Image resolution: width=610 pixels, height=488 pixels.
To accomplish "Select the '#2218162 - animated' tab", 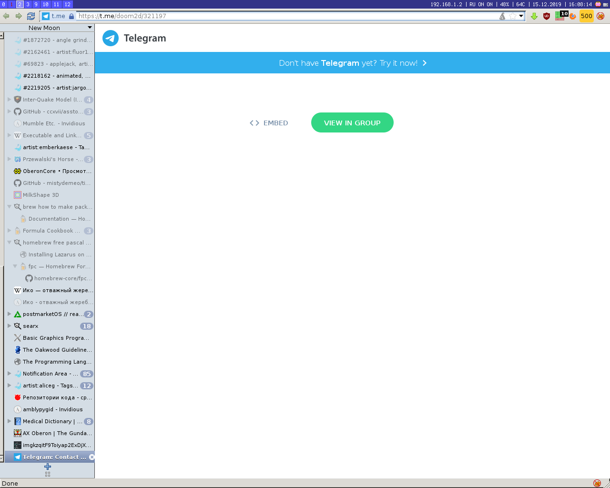I will [x=50, y=76].
